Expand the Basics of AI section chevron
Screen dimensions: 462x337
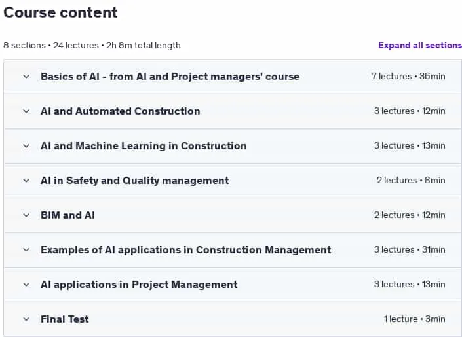click(26, 77)
